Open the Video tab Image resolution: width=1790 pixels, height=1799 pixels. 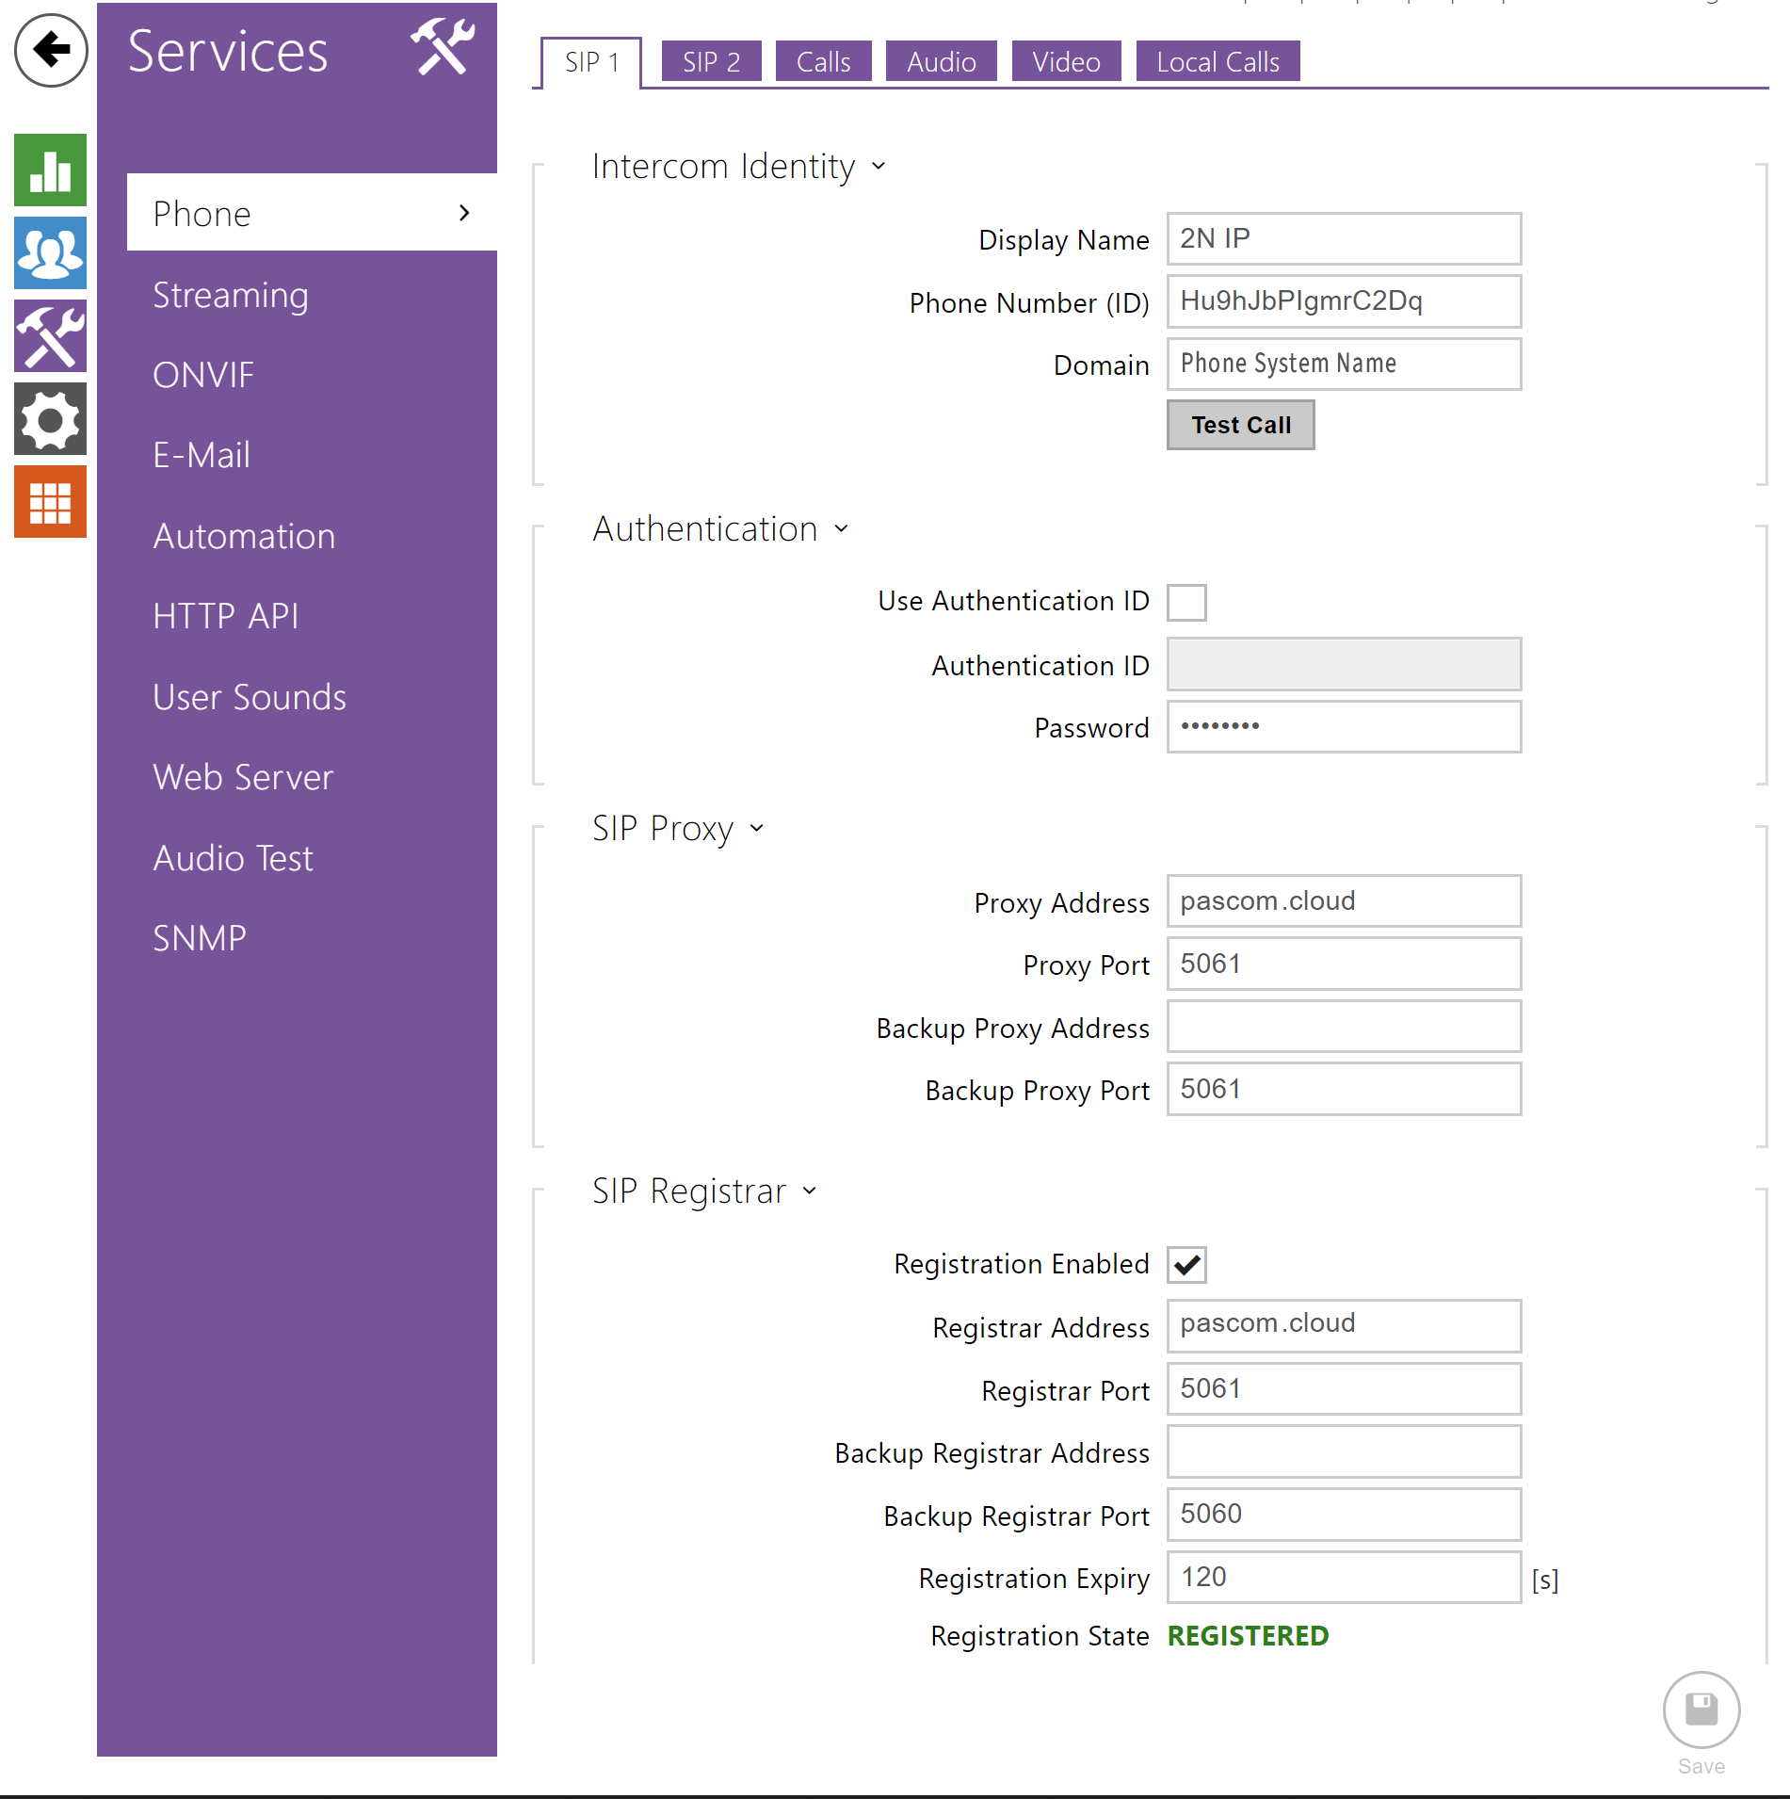coord(1066,62)
